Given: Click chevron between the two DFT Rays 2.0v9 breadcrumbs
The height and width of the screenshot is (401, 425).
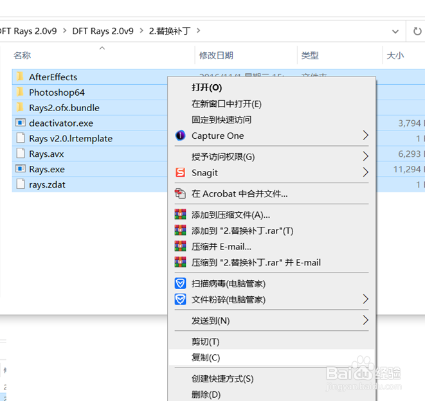Looking at the screenshot, I should coord(64,31).
